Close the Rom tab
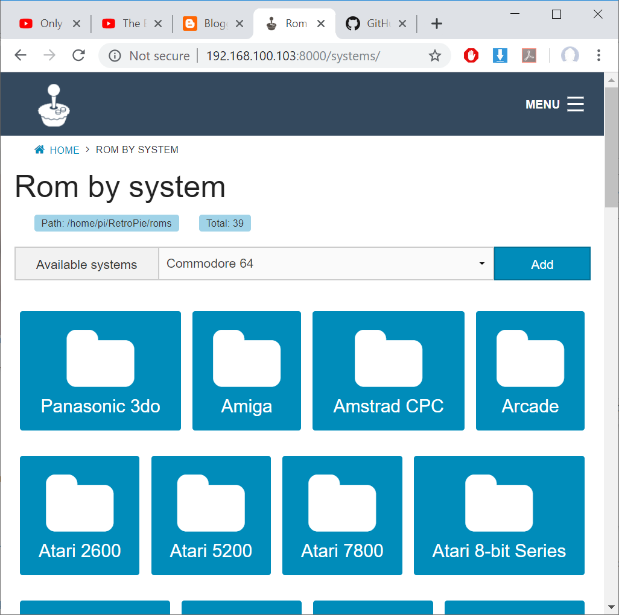 pyautogui.click(x=321, y=24)
